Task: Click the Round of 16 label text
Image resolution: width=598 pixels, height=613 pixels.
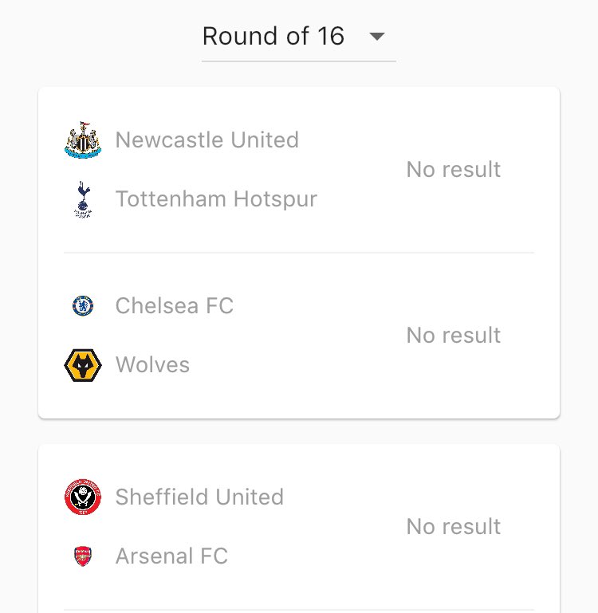Action: pos(273,37)
